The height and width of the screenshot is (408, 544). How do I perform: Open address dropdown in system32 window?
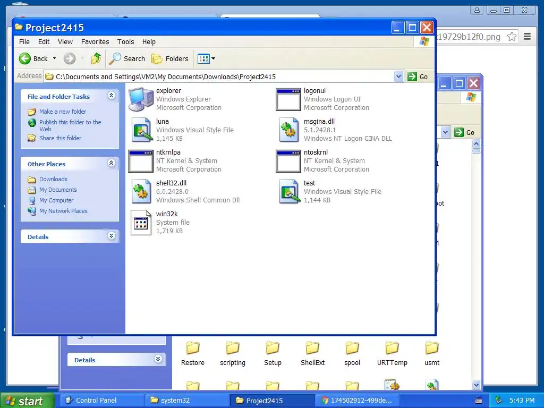point(446,132)
